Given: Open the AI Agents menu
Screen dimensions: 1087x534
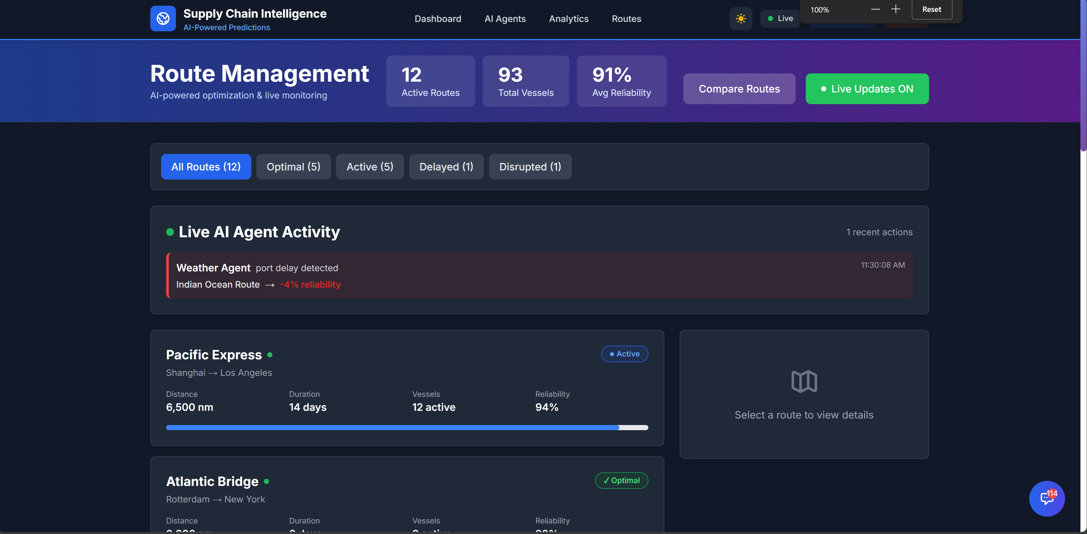Looking at the screenshot, I should point(505,18).
